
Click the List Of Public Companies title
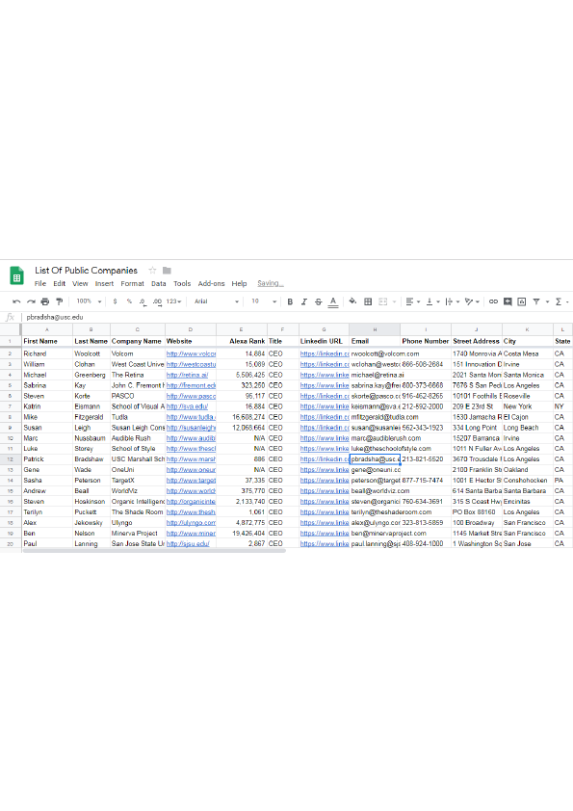click(87, 270)
